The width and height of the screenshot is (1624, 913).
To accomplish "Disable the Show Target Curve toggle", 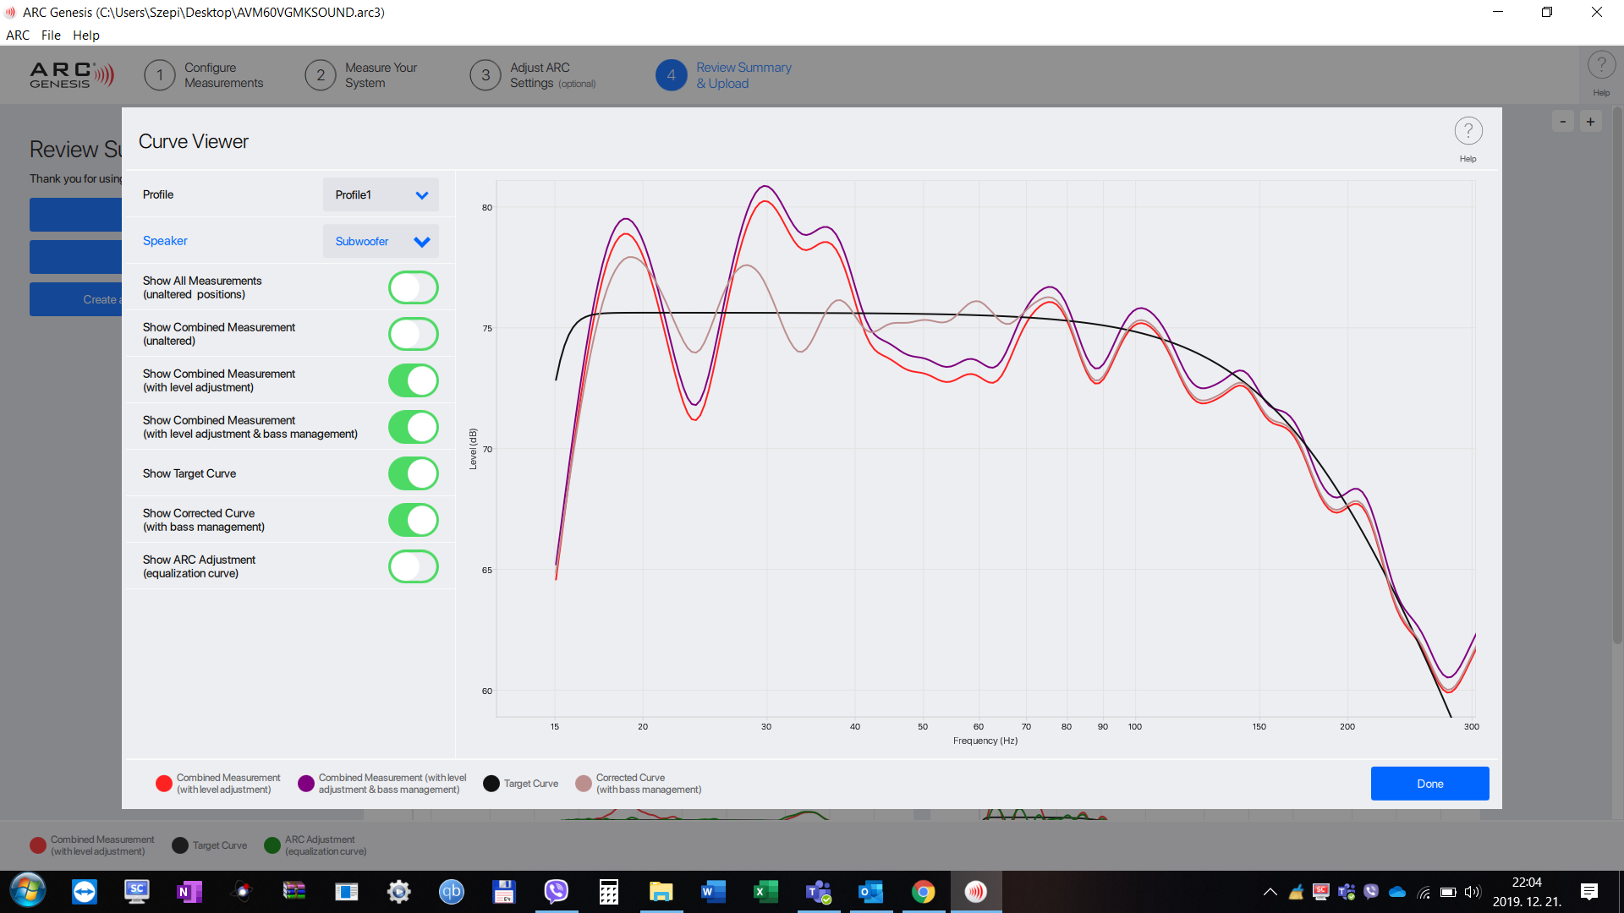I will (x=413, y=473).
